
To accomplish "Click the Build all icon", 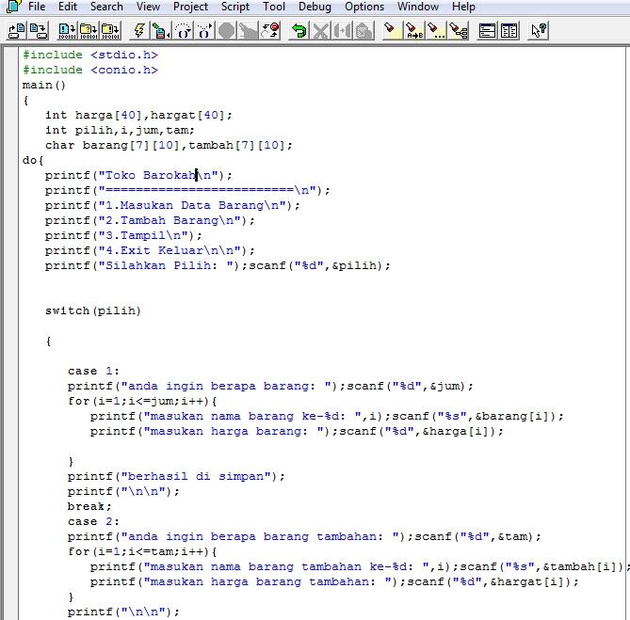I will click(x=110, y=30).
